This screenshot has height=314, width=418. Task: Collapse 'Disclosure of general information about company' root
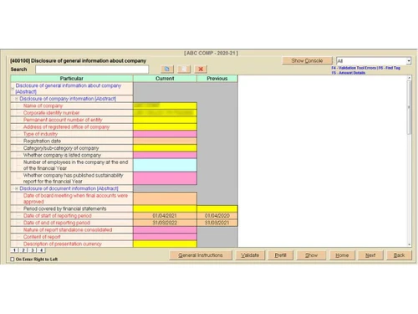(13, 89)
